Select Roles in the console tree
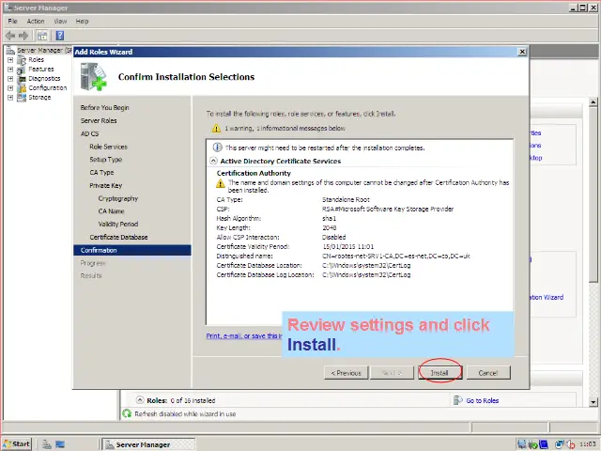 point(36,60)
